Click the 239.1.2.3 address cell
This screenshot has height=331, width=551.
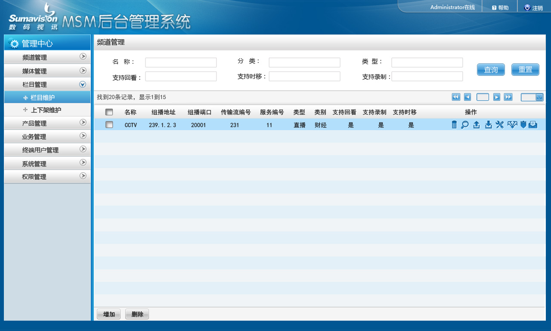click(x=163, y=125)
